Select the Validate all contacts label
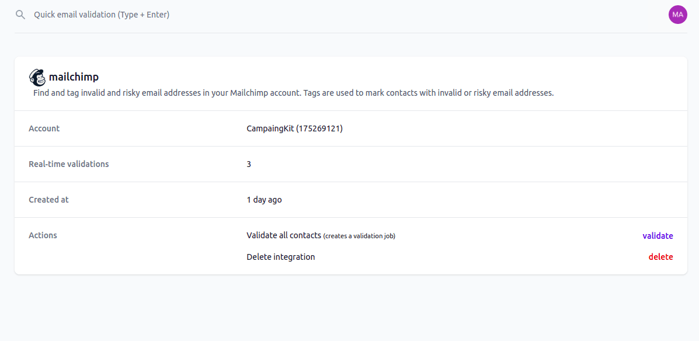 (x=283, y=235)
